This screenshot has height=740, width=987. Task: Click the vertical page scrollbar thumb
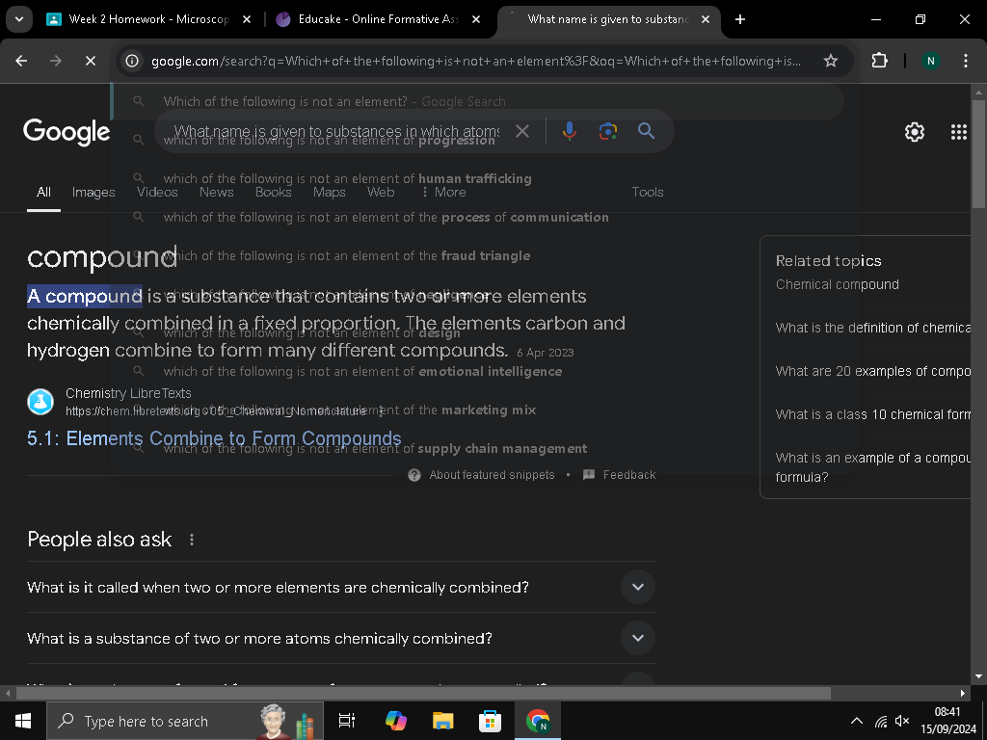978,154
